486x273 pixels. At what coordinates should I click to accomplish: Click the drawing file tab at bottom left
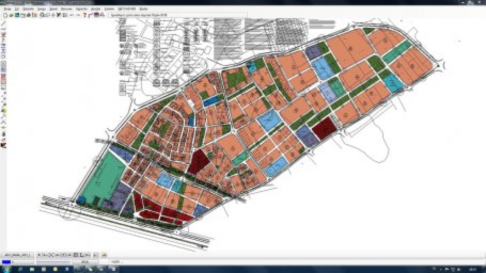(x=17, y=255)
